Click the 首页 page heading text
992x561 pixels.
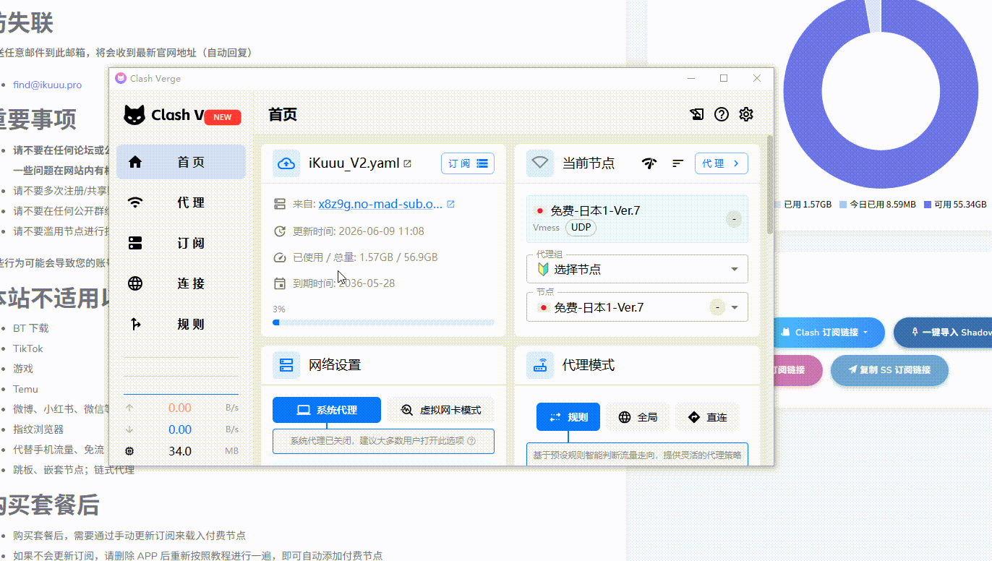(x=283, y=114)
